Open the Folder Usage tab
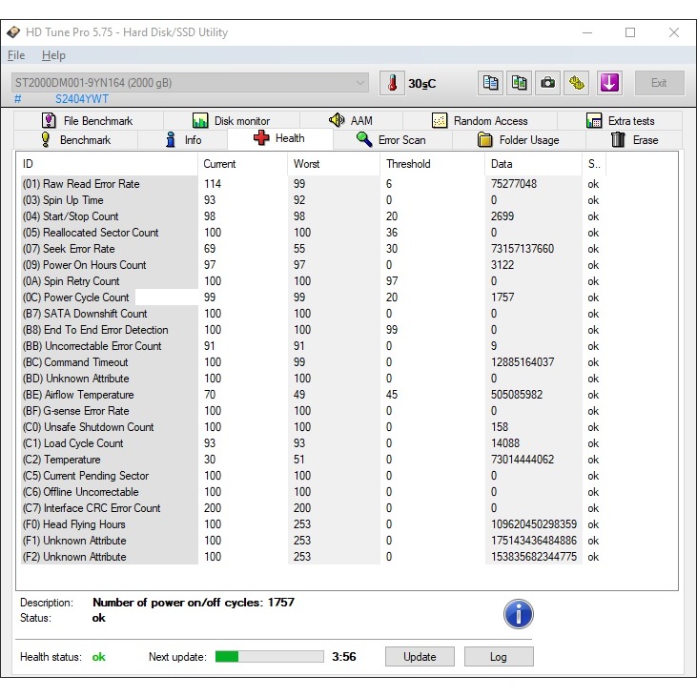The width and height of the screenshot is (697, 697). [x=518, y=140]
